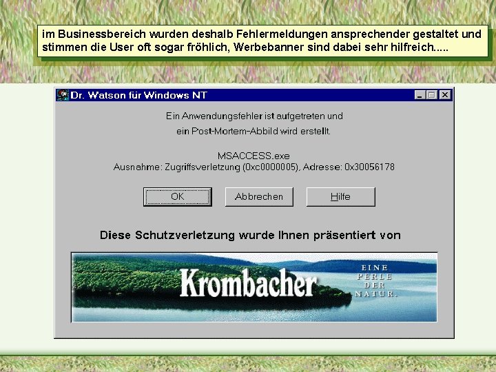Click the Krombacher logo text in banner
This screenshot has height=372, width=496.
[248, 283]
